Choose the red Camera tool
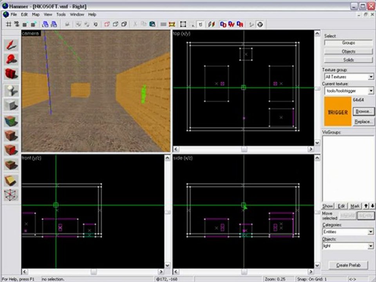 tap(11, 74)
